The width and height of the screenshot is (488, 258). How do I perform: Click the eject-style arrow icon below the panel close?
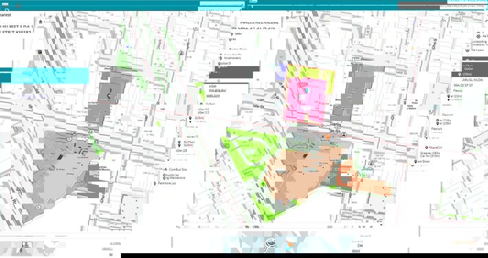click(x=41, y=22)
